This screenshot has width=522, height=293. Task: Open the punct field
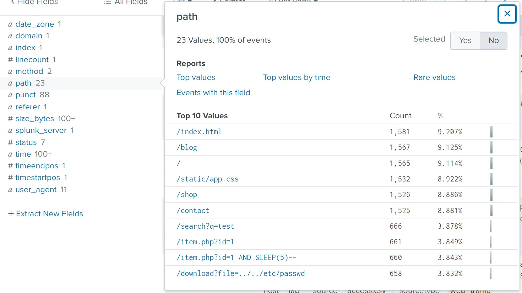tap(26, 95)
